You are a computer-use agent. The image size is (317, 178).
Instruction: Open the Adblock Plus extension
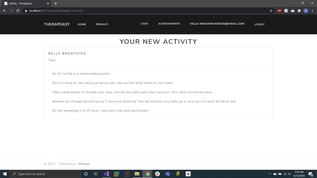(x=279, y=11)
